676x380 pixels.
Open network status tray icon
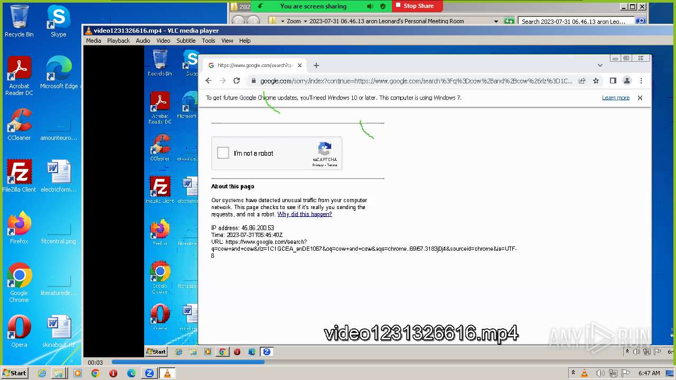pyautogui.click(x=613, y=373)
